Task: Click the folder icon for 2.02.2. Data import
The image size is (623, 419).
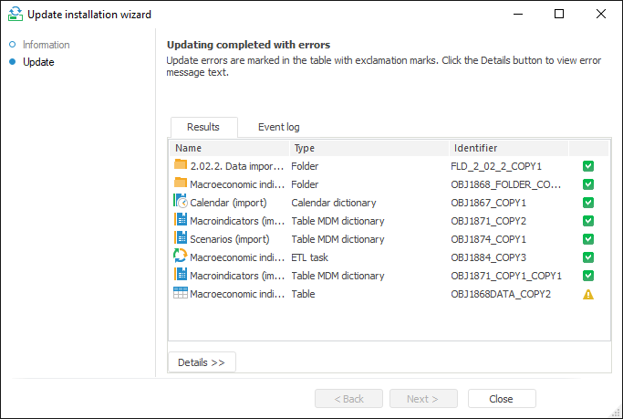Action: pyautogui.click(x=180, y=166)
